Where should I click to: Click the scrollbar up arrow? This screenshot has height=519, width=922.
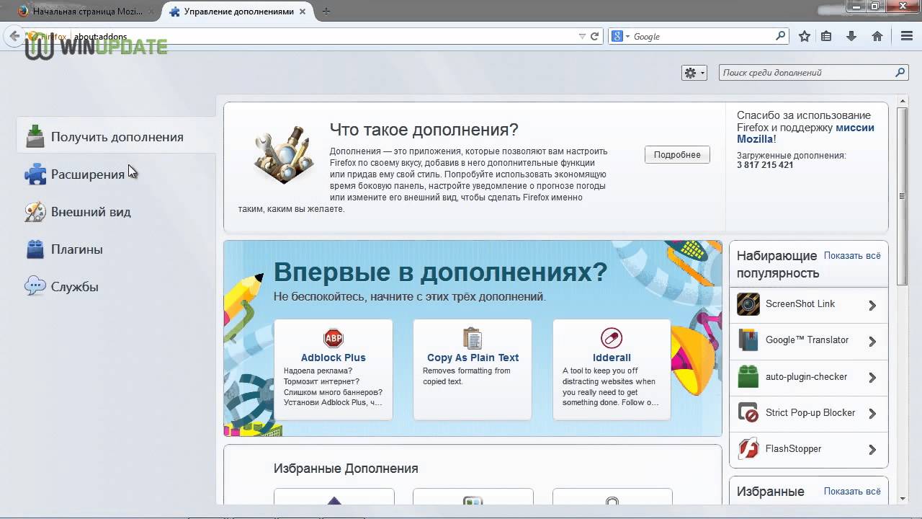(x=902, y=100)
